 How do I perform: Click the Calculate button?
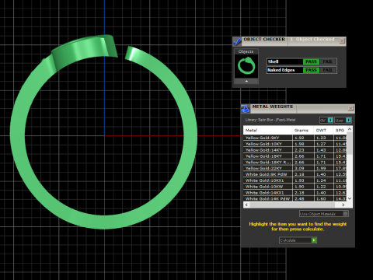(x=298, y=240)
